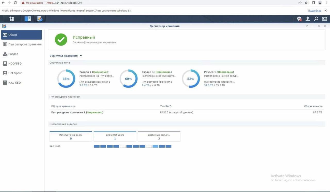Open the DSM widgets panel icon

click(324, 19)
